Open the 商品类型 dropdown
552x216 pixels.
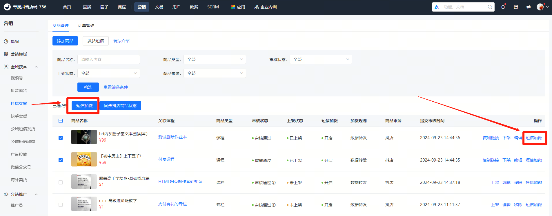pos(215,59)
